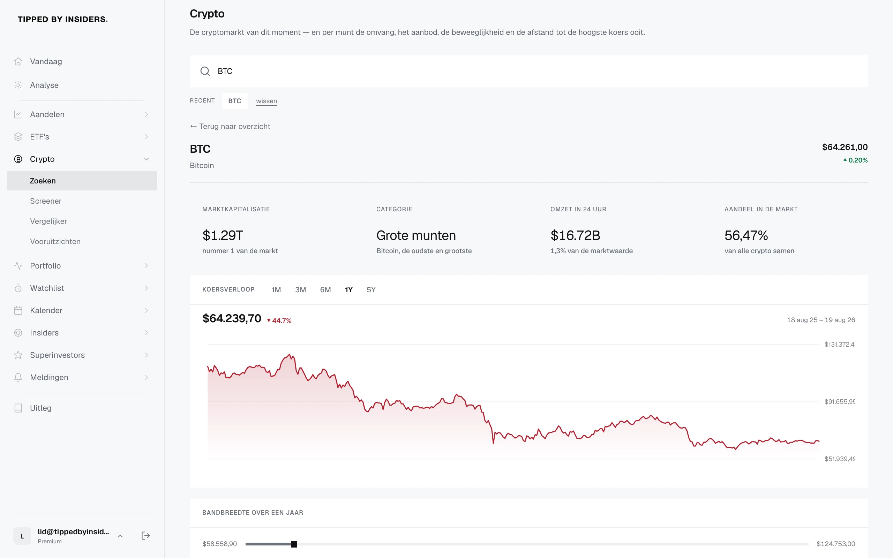Go to Analyse page
893x558 pixels.
click(x=82, y=85)
